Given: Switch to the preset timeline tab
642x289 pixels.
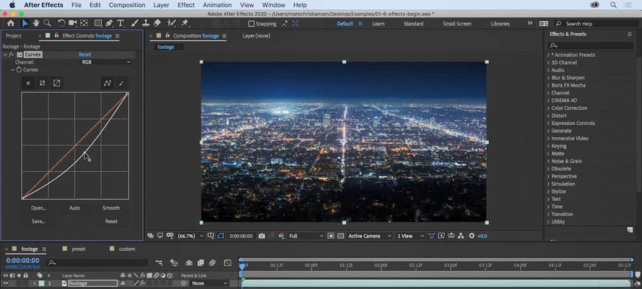Looking at the screenshot, I should [79, 249].
